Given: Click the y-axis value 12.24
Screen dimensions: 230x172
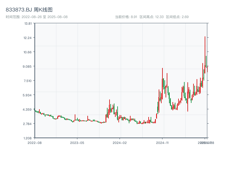Looking at the screenshot, I should pos(28,38).
